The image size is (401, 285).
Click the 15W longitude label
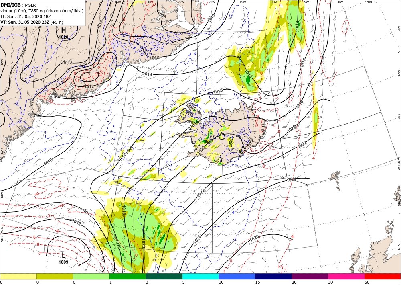coord(243,2)
